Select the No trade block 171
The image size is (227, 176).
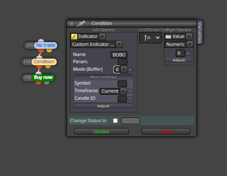coord(45,45)
